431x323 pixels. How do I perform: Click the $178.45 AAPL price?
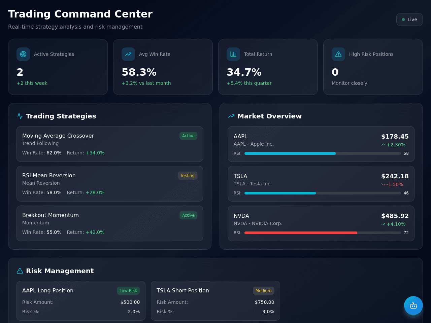[395, 137]
